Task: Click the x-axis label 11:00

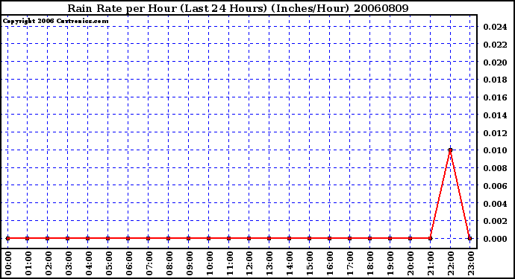Action: pos(229,263)
